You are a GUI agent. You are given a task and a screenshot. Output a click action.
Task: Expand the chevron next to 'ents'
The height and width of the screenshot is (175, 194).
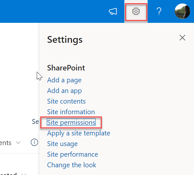click(18, 143)
